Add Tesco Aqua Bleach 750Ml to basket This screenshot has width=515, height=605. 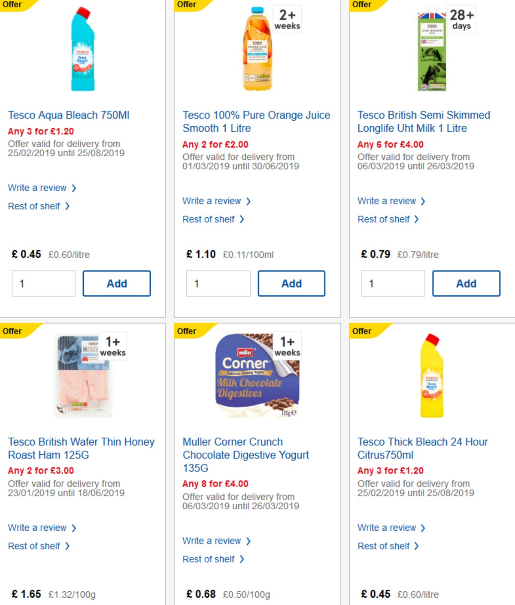116,283
